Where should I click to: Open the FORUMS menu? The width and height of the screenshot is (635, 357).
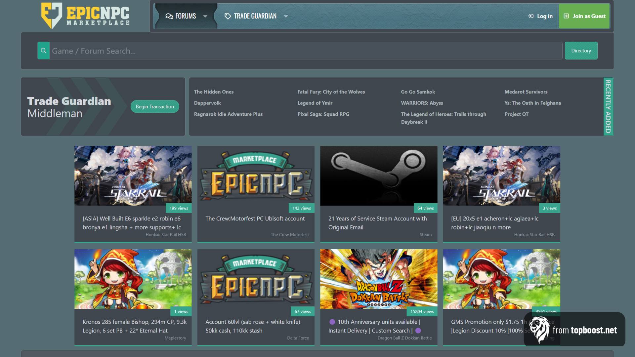pyautogui.click(x=186, y=16)
